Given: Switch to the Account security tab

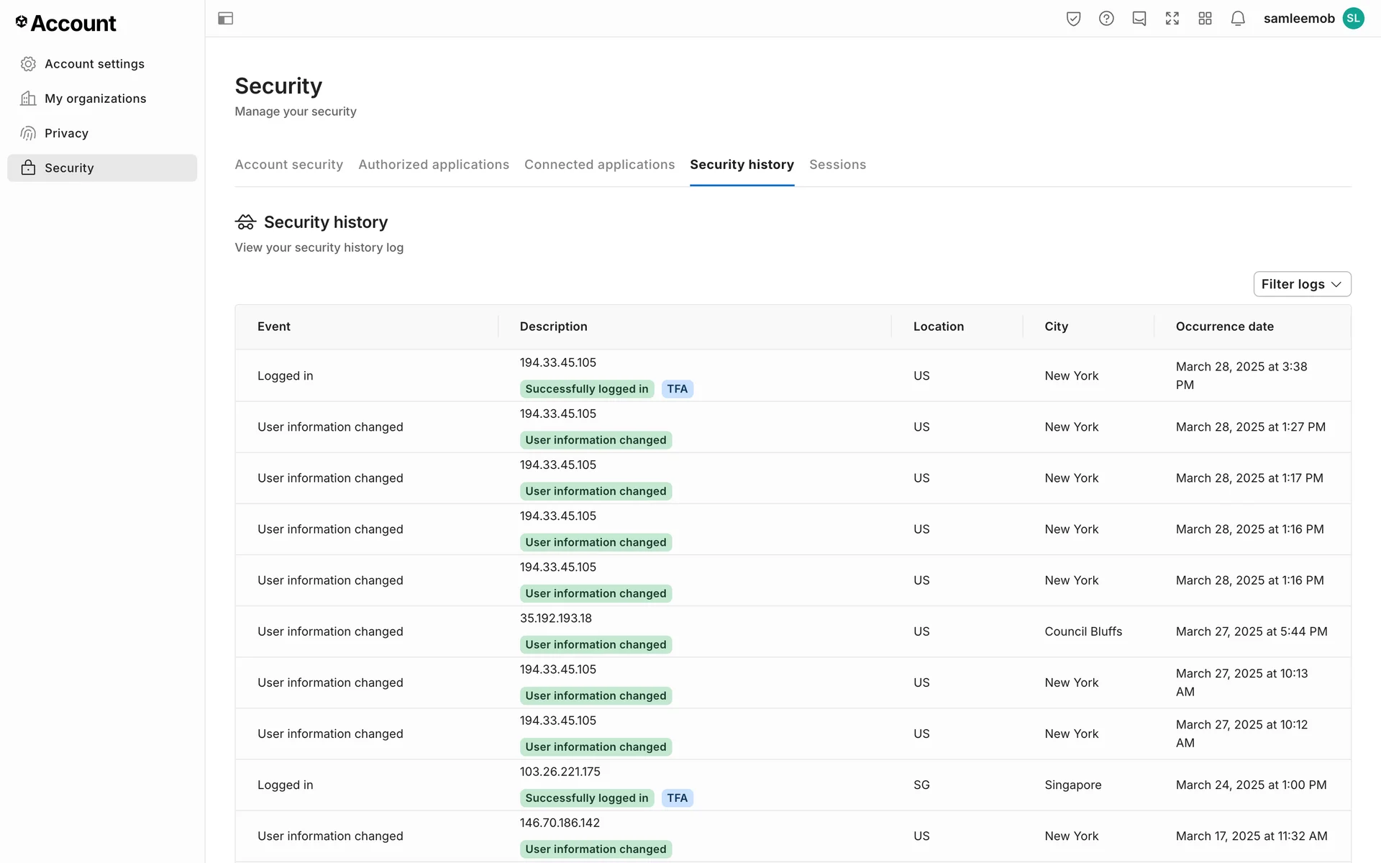Looking at the screenshot, I should [288, 165].
